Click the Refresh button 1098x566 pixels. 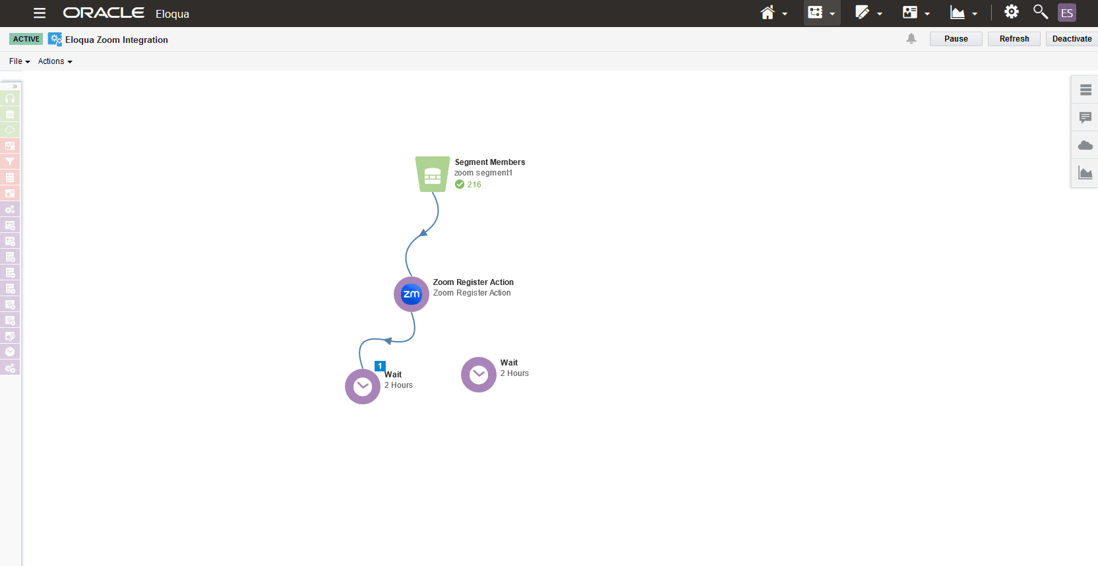pos(1014,39)
